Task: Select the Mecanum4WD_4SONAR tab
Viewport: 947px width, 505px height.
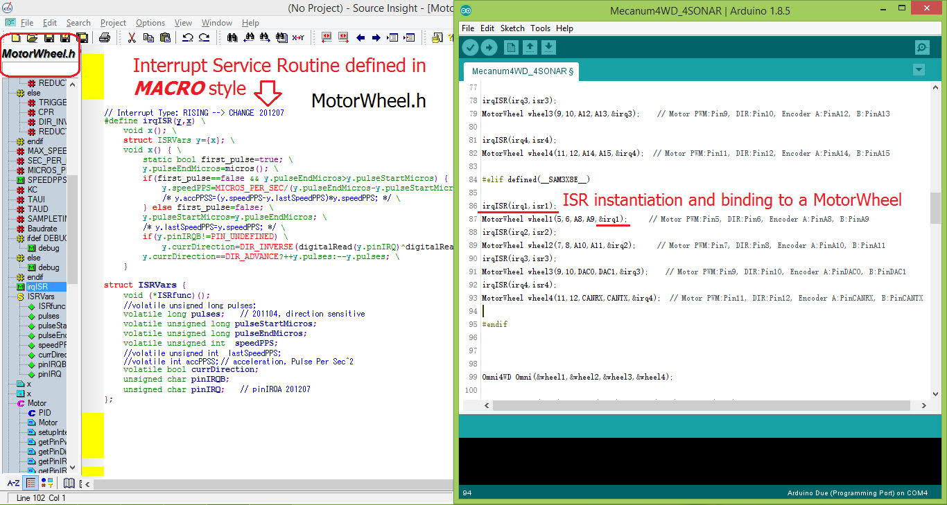Action: [523, 71]
